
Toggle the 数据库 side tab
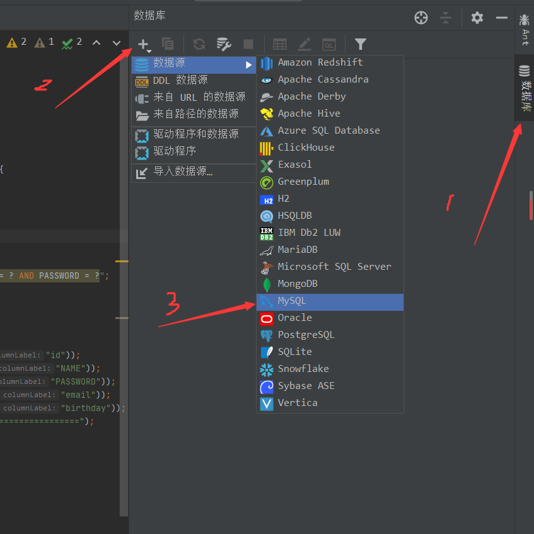click(525, 88)
